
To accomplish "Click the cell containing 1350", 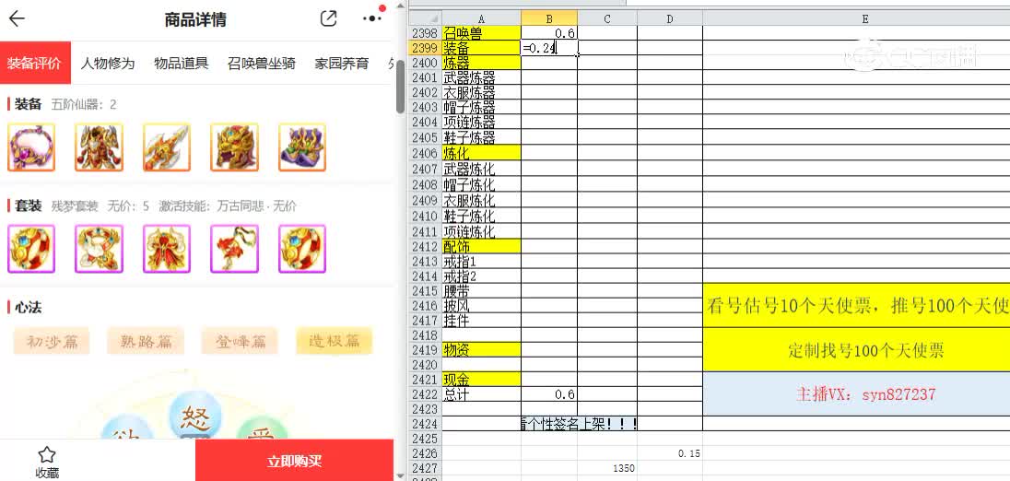I will click(607, 468).
